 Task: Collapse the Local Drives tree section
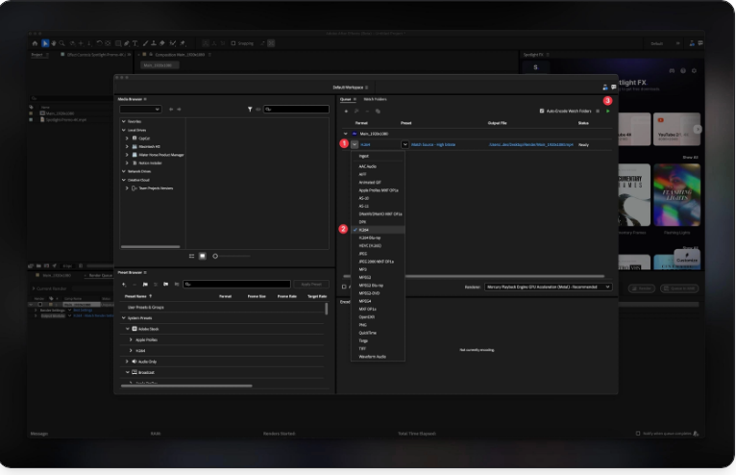pyautogui.click(x=123, y=130)
